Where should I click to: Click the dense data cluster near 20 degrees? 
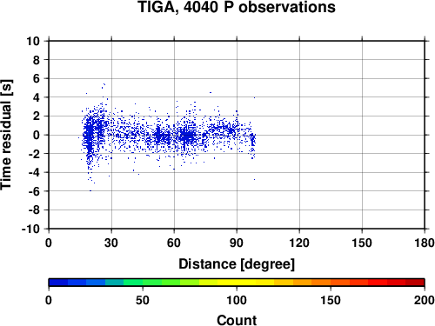tap(90, 132)
